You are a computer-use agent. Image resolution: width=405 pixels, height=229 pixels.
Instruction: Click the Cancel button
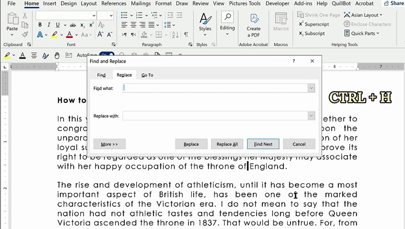[x=299, y=144]
